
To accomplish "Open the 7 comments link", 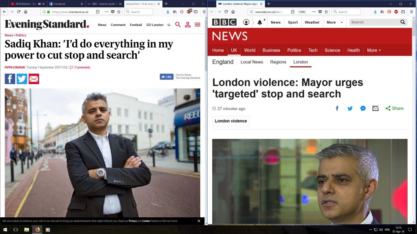I will pos(80,67).
